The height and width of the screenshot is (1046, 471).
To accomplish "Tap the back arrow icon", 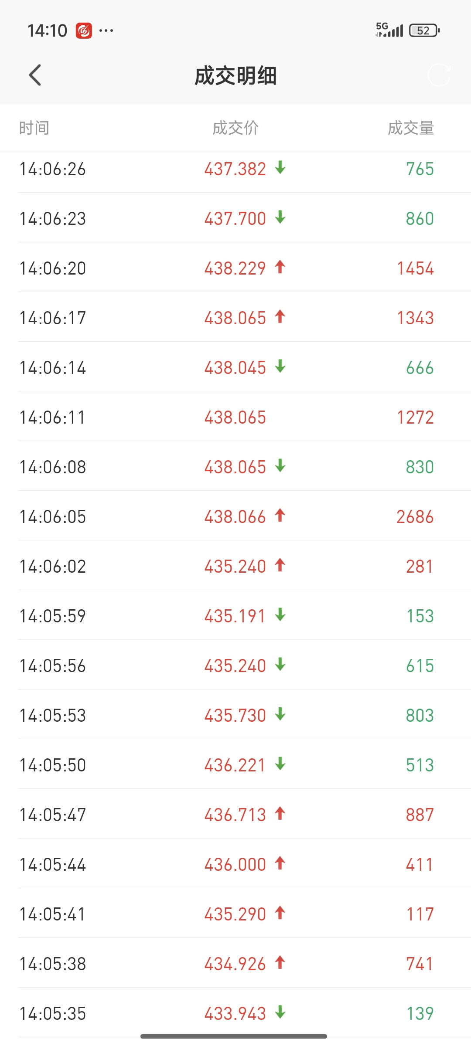I will tap(35, 75).
